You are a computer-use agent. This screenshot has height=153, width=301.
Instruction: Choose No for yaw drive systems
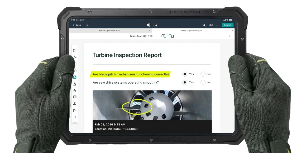[x=203, y=82]
